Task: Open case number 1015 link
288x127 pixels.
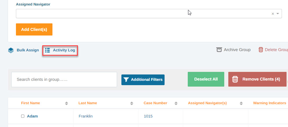Action: tap(148, 116)
